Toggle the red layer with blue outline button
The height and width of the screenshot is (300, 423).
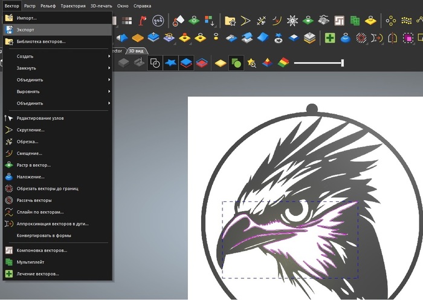coord(202,63)
